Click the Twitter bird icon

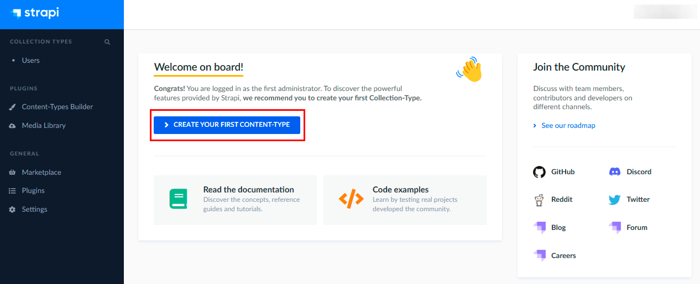pyautogui.click(x=614, y=200)
